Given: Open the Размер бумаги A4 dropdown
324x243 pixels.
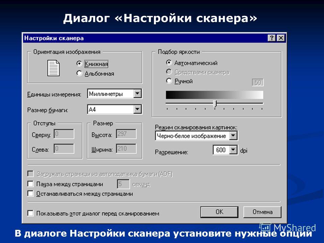Looking at the screenshot, I should (x=137, y=109).
